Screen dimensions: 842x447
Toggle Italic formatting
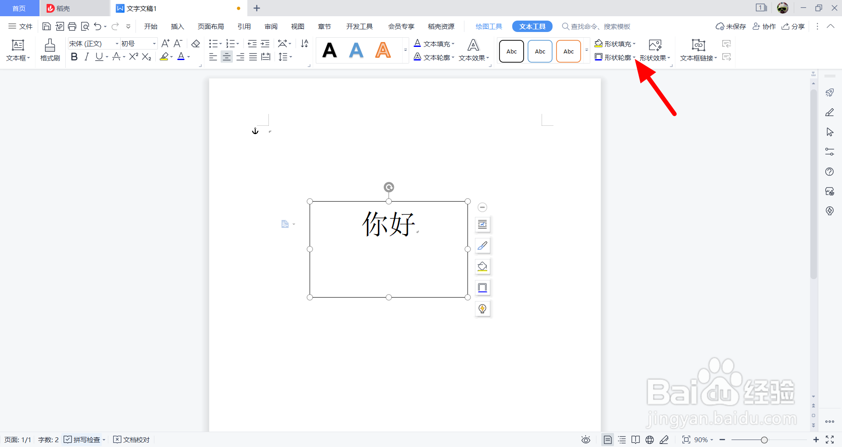pos(87,57)
